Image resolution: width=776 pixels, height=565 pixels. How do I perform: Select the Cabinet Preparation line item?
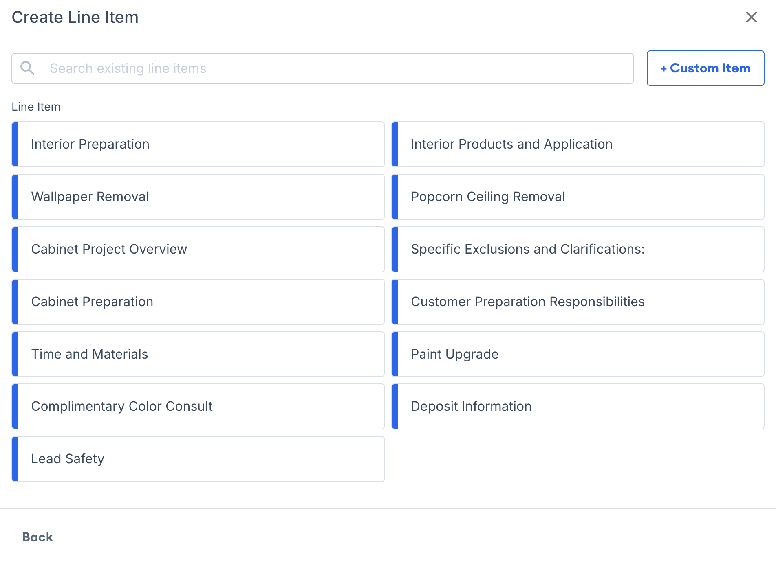198,302
